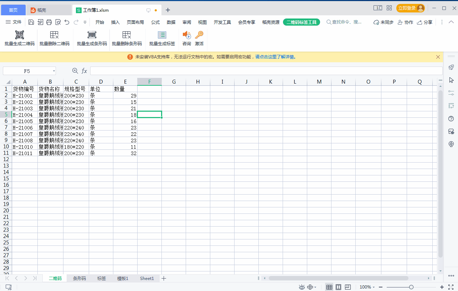Screen dimensions: 458x291
Task: Click the batch generate barcode icon
Action: (92, 35)
